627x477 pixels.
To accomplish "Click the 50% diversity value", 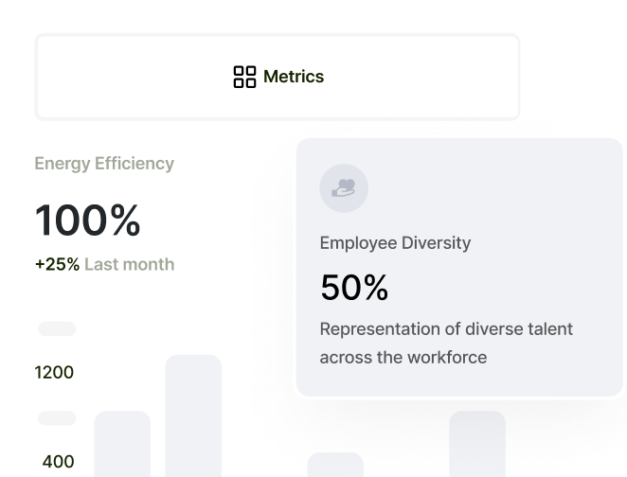I will (x=354, y=287).
